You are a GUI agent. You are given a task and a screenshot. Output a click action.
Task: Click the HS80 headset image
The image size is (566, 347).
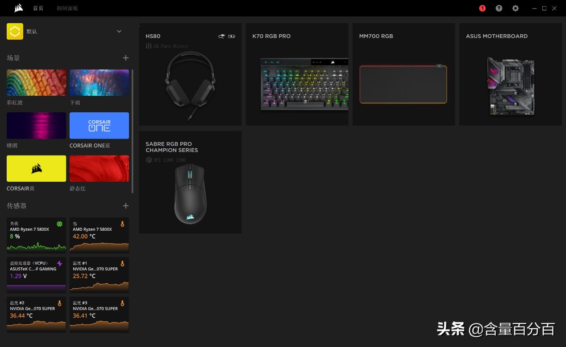[191, 86]
